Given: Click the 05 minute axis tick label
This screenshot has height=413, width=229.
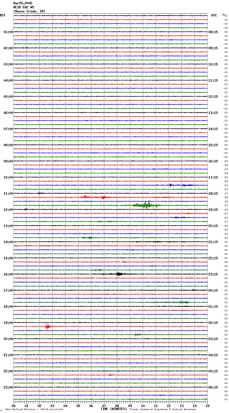Looking at the screenshot, I should [x=78, y=406].
